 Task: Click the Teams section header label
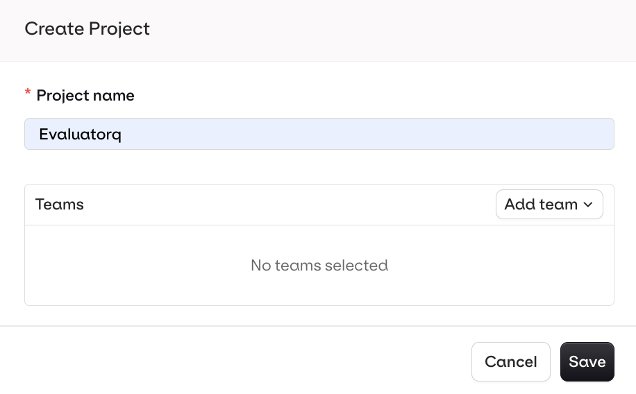(60, 205)
